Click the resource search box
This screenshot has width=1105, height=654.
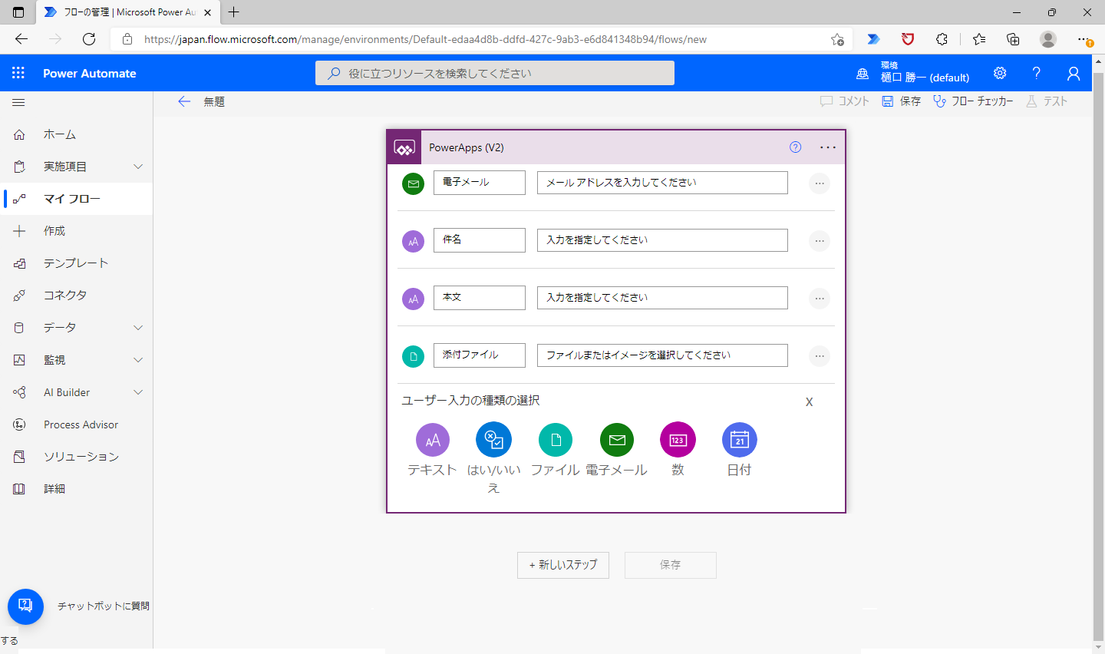tap(495, 73)
